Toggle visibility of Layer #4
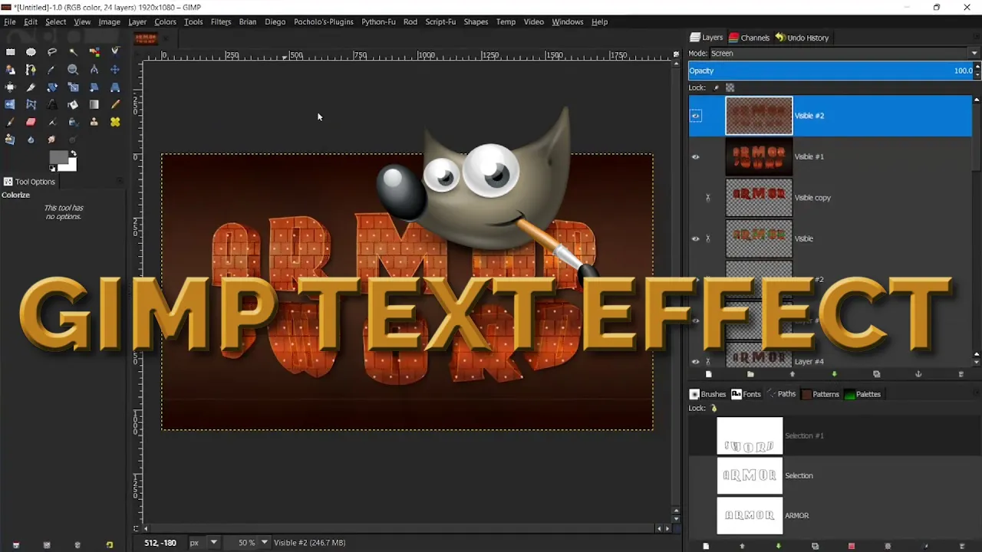982x552 pixels. 696,361
